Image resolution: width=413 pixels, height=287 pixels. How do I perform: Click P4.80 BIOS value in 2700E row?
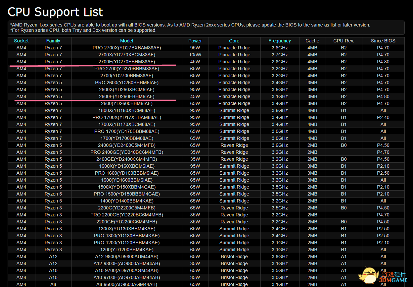click(x=383, y=62)
